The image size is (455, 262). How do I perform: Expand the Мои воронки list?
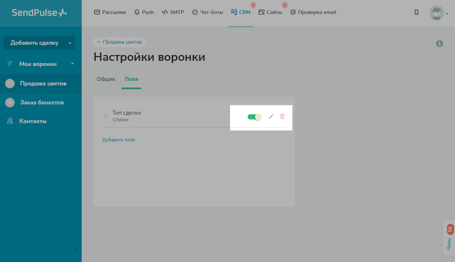click(72, 64)
